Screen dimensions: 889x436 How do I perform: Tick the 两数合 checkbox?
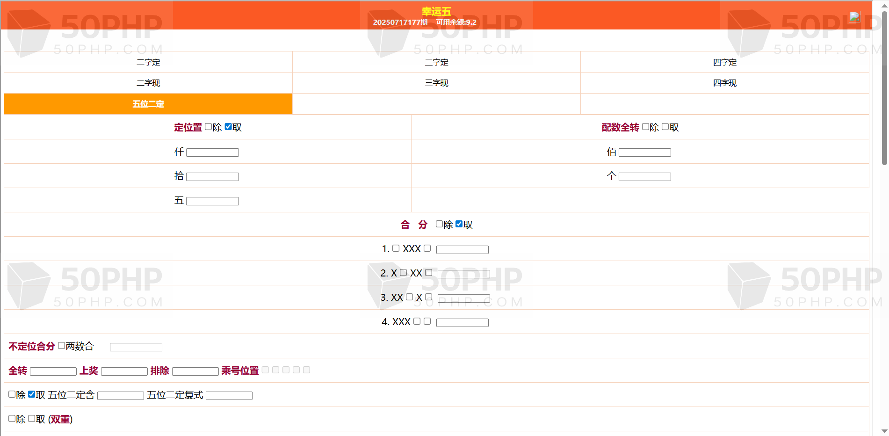(x=61, y=346)
